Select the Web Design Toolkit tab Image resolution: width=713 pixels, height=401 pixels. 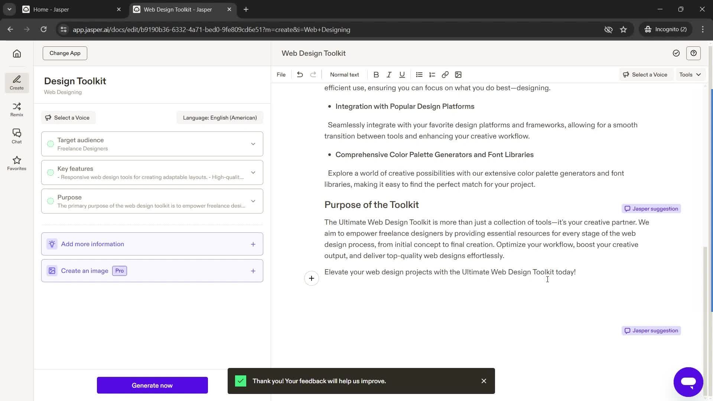pos(183,9)
